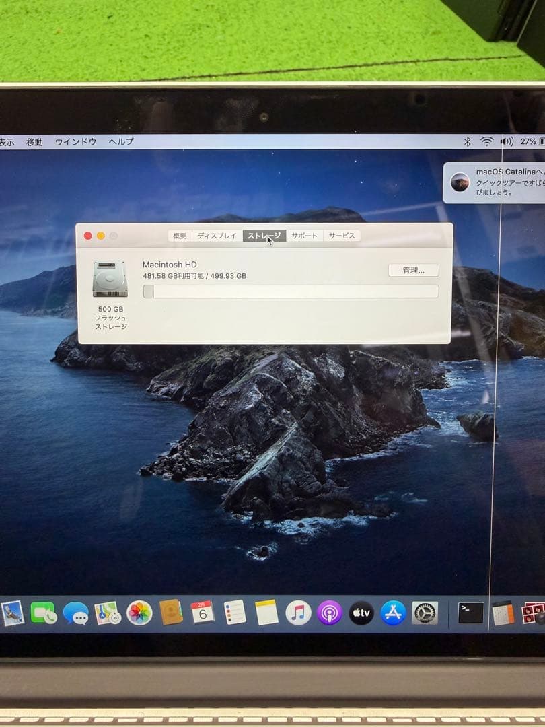
Task: Open Reminders from the Dock
Action: point(235,613)
